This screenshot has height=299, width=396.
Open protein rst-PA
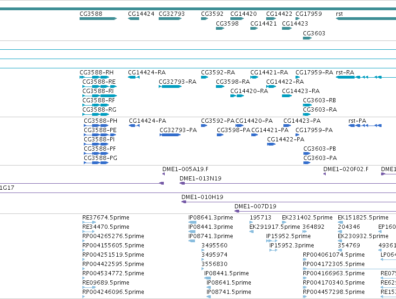pos(357,121)
